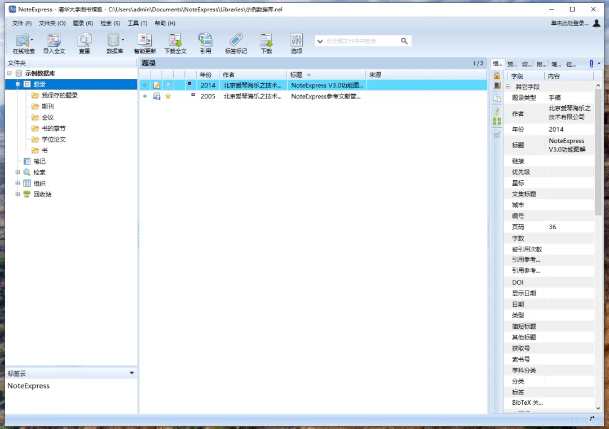This screenshot has width=609, height=429.
Task: Sort the list by the 来源 column header
Action: 426,74
